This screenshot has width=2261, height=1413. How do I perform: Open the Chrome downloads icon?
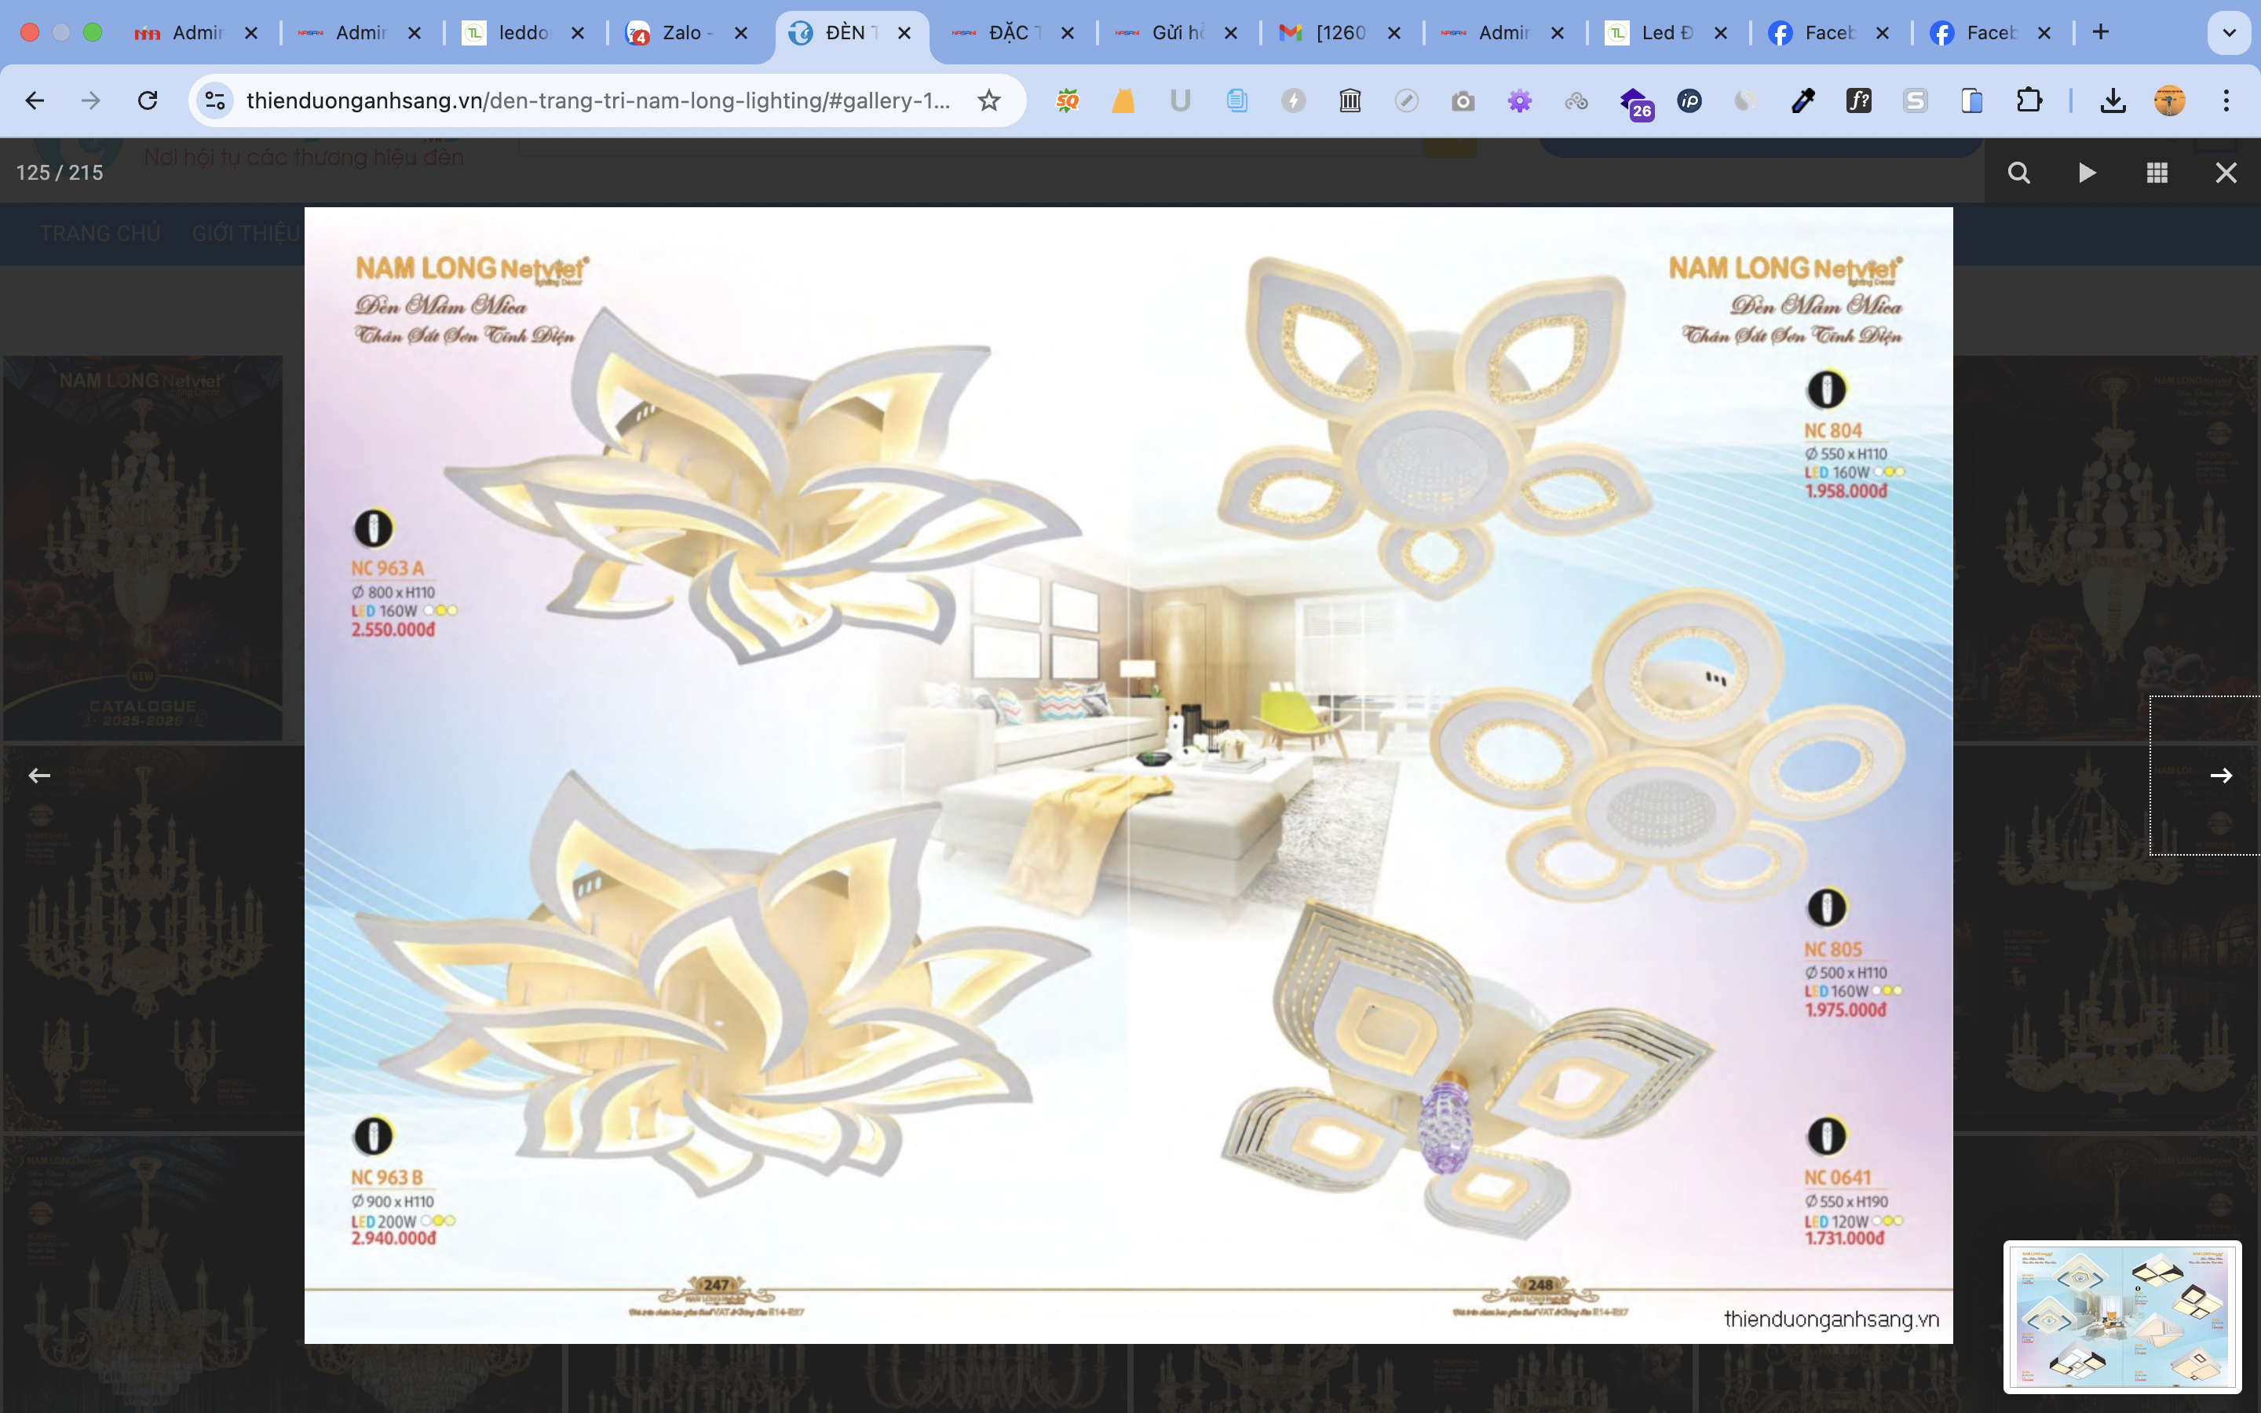[x=2113, y=100]
